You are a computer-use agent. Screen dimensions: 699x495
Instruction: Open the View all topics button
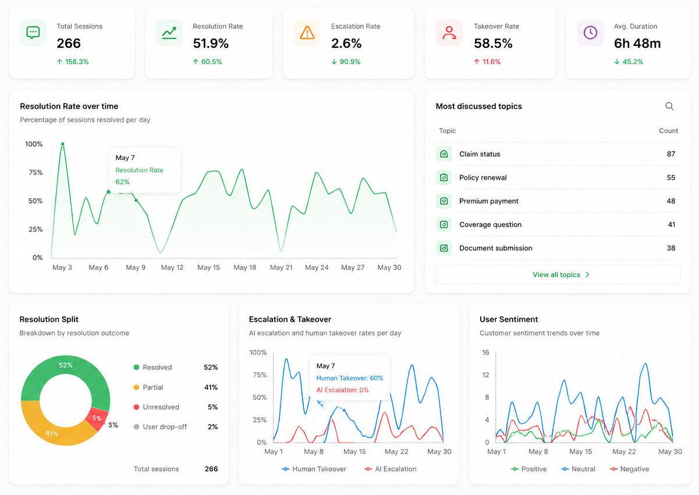558,275
